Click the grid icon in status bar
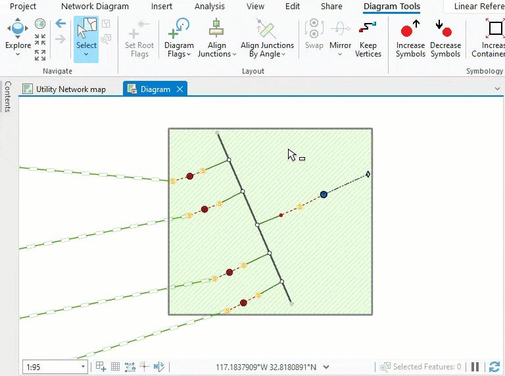The image size is (505, 376). 115,366
